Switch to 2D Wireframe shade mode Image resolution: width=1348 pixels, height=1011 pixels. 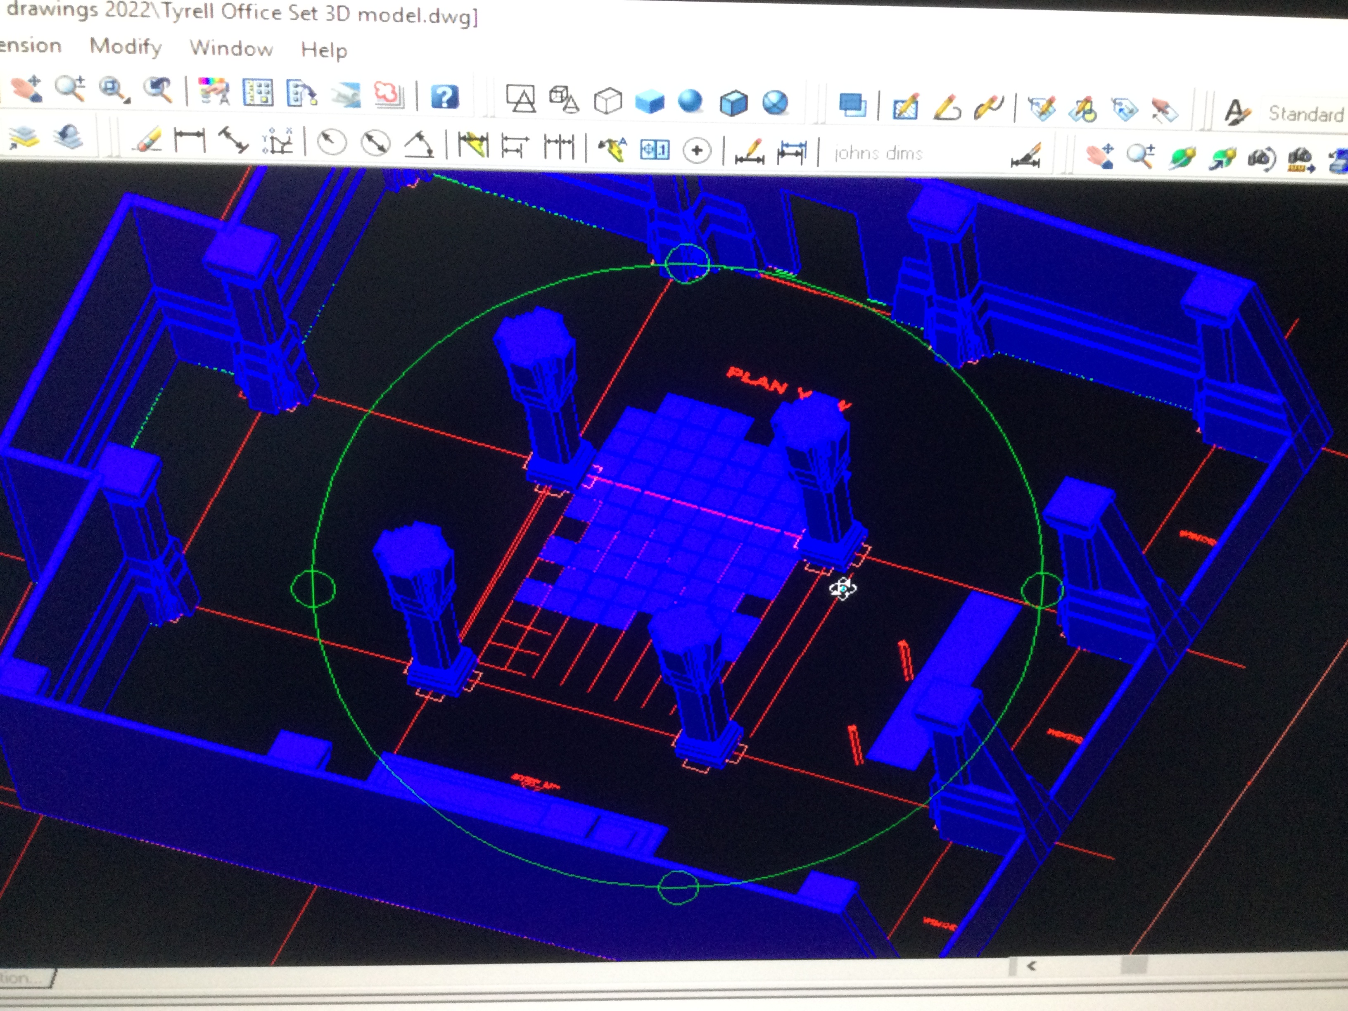pyautogui.click(x=521, y=99)
